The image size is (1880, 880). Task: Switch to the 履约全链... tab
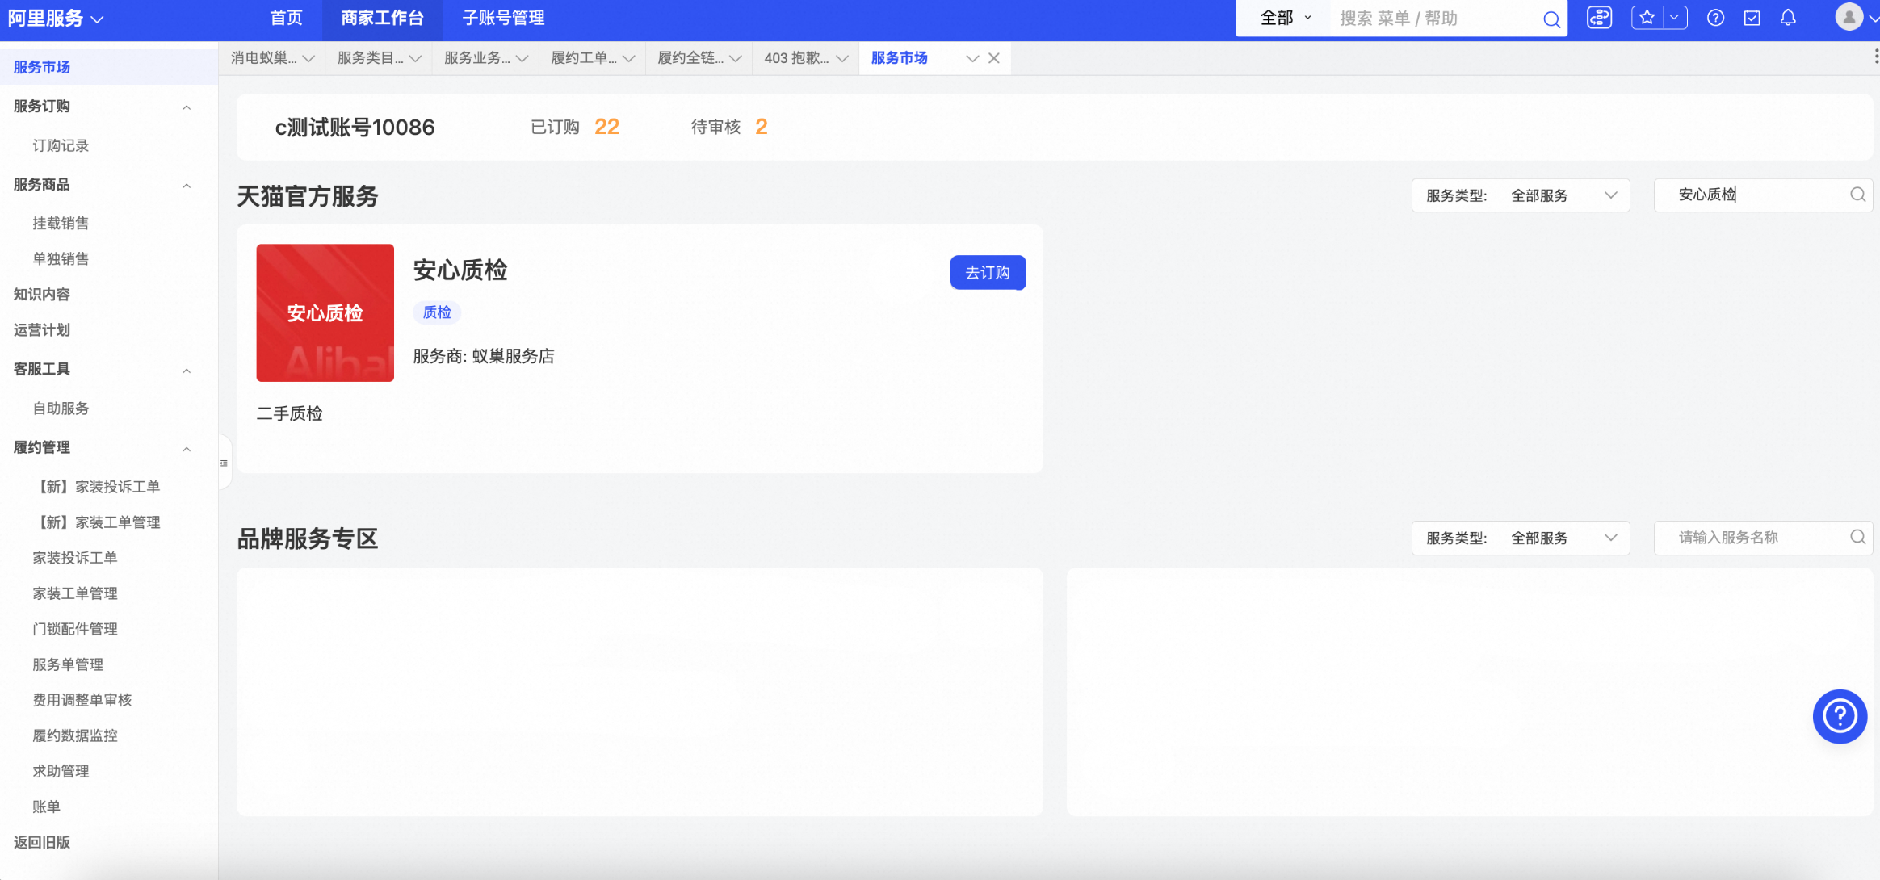[x=699, y=58]
